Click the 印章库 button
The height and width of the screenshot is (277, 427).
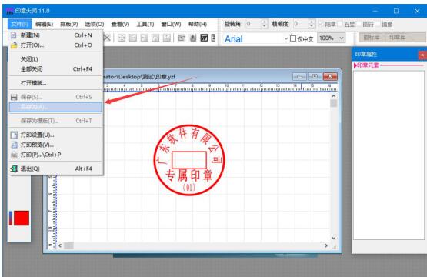pos(397,37)
